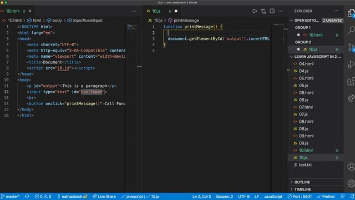Open Run and Debug in activity bar

(351, 64)
